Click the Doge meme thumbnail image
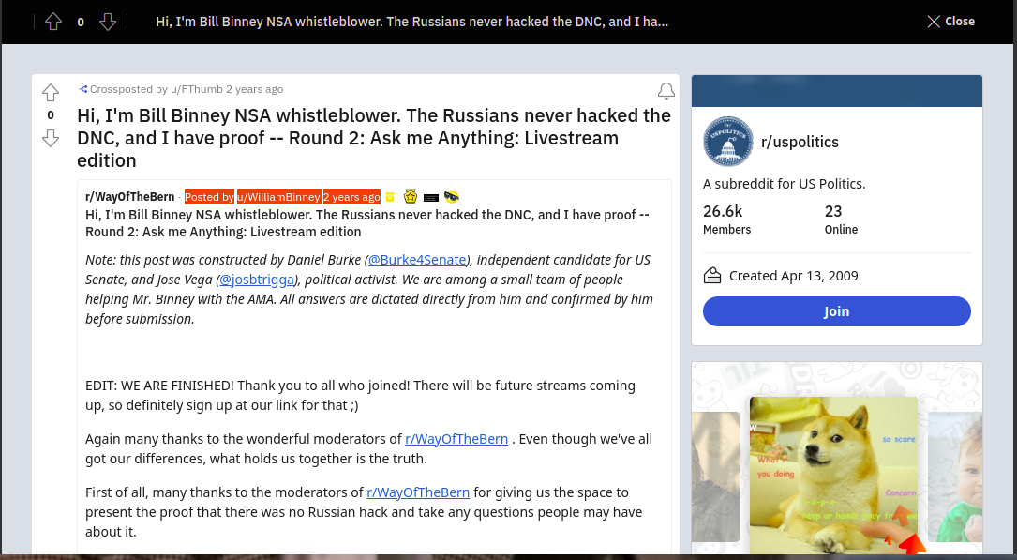Viewport: 1017px width, 560px height. point(833,474)
